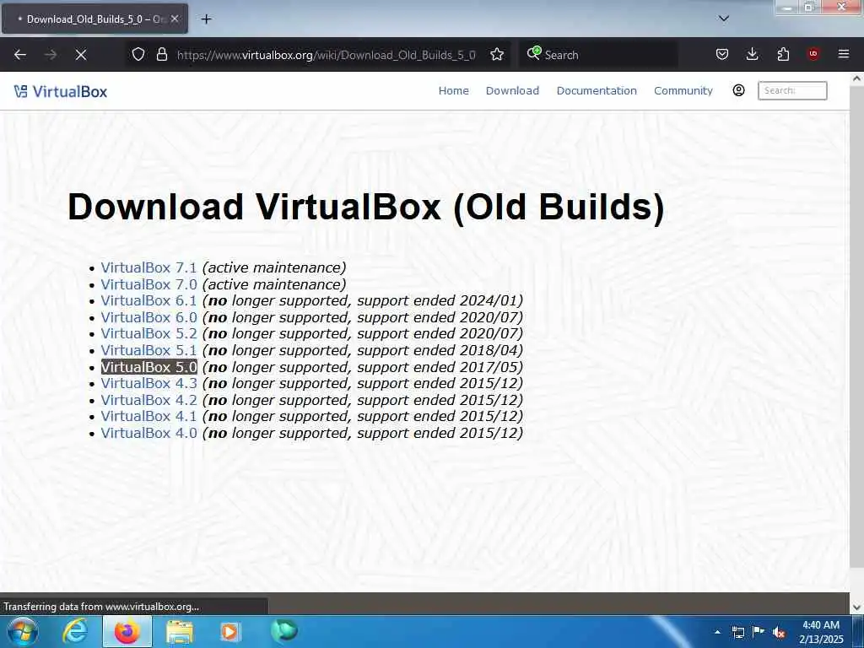Screen dimensions: 864x648
Task: Click Firefox icon in taskbar
Action: point(127,631)
